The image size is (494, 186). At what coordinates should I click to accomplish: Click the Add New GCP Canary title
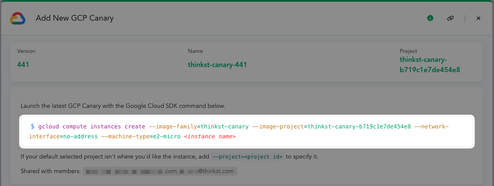pos(75,18)
